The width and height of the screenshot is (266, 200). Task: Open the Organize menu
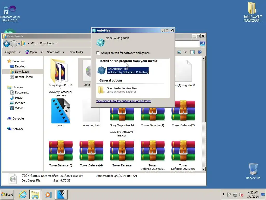13,52
